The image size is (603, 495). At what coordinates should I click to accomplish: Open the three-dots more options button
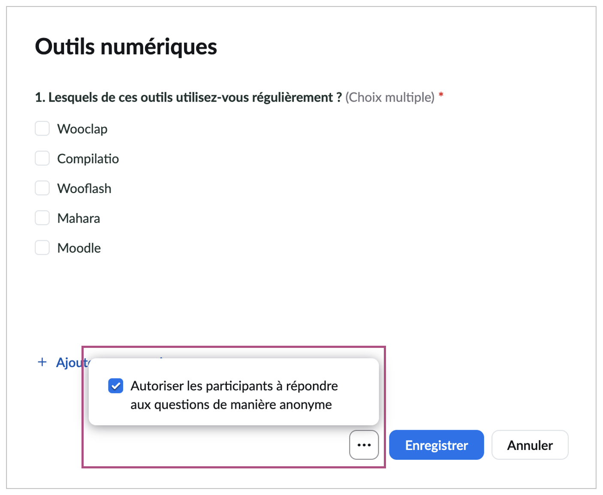(364, 445)
